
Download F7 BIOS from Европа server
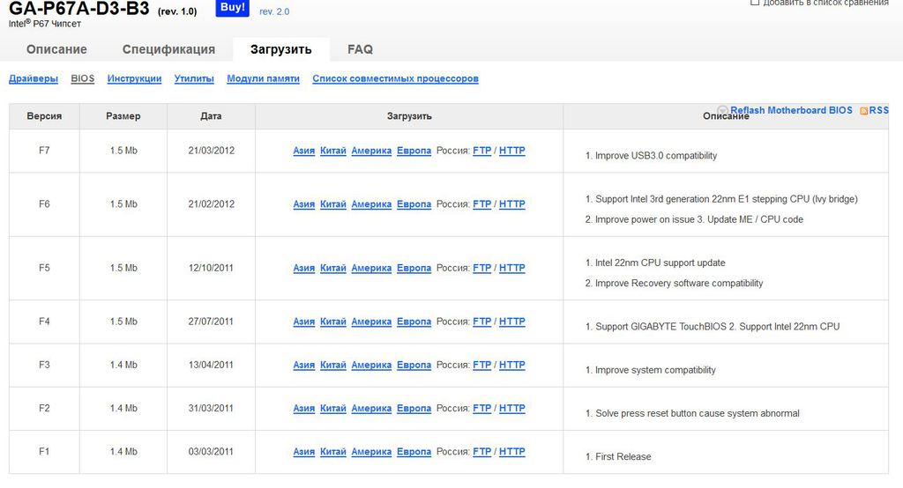coord(414,151)
